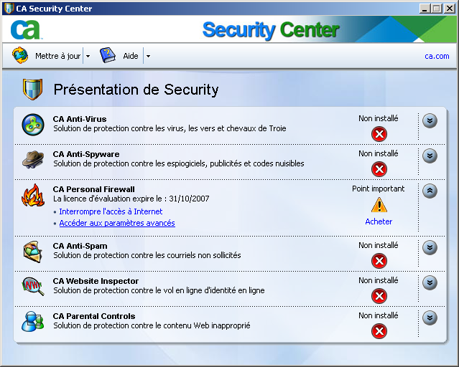The height and width of the screenshot is (367, 459).
Task: Collapse the CA Personal Firewall section
Action: point(430,191)
